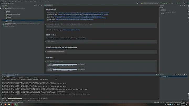Open the run configuration dropdown

point(150,3)
